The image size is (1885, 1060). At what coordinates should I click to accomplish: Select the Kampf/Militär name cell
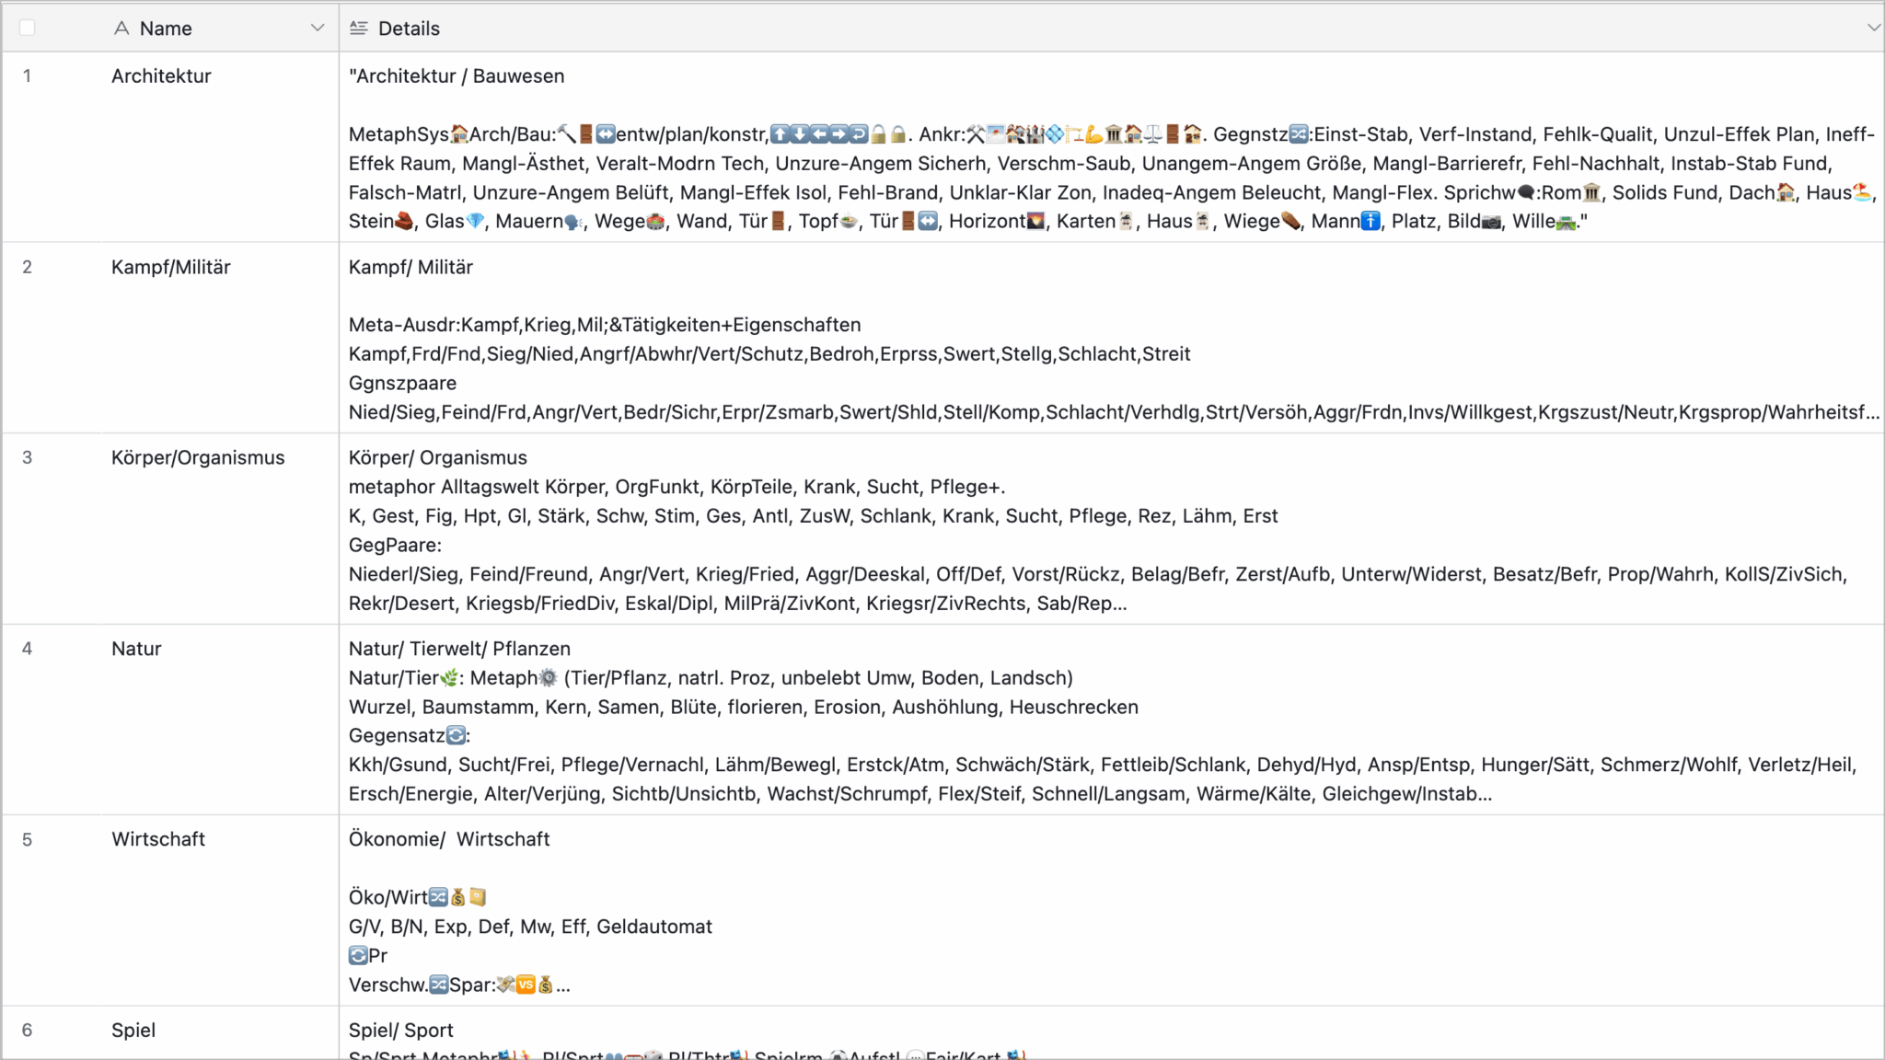tap(171, 268)
